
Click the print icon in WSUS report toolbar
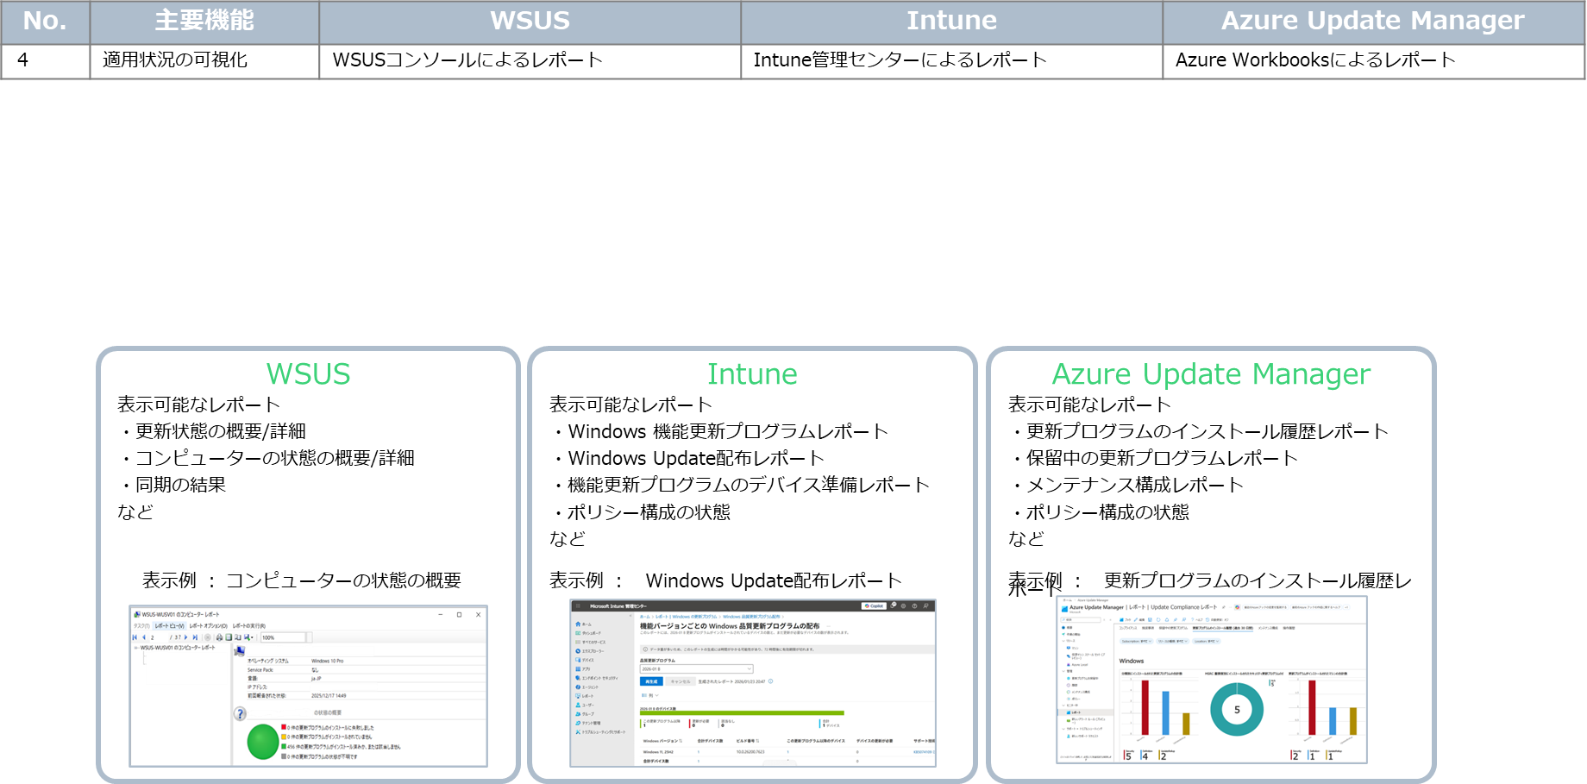pyautogui.click(x=219, y=637)
